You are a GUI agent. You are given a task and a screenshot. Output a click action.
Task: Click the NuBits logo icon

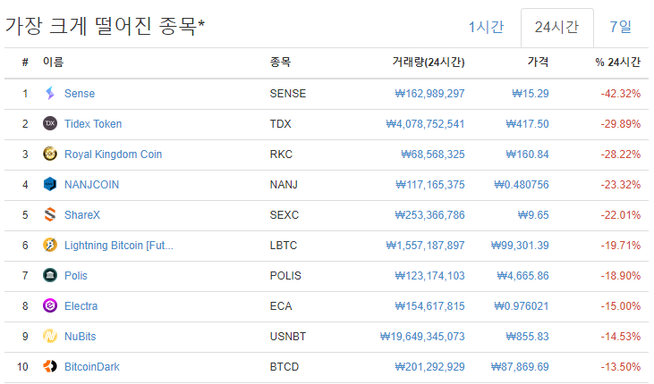pos(50,336)
